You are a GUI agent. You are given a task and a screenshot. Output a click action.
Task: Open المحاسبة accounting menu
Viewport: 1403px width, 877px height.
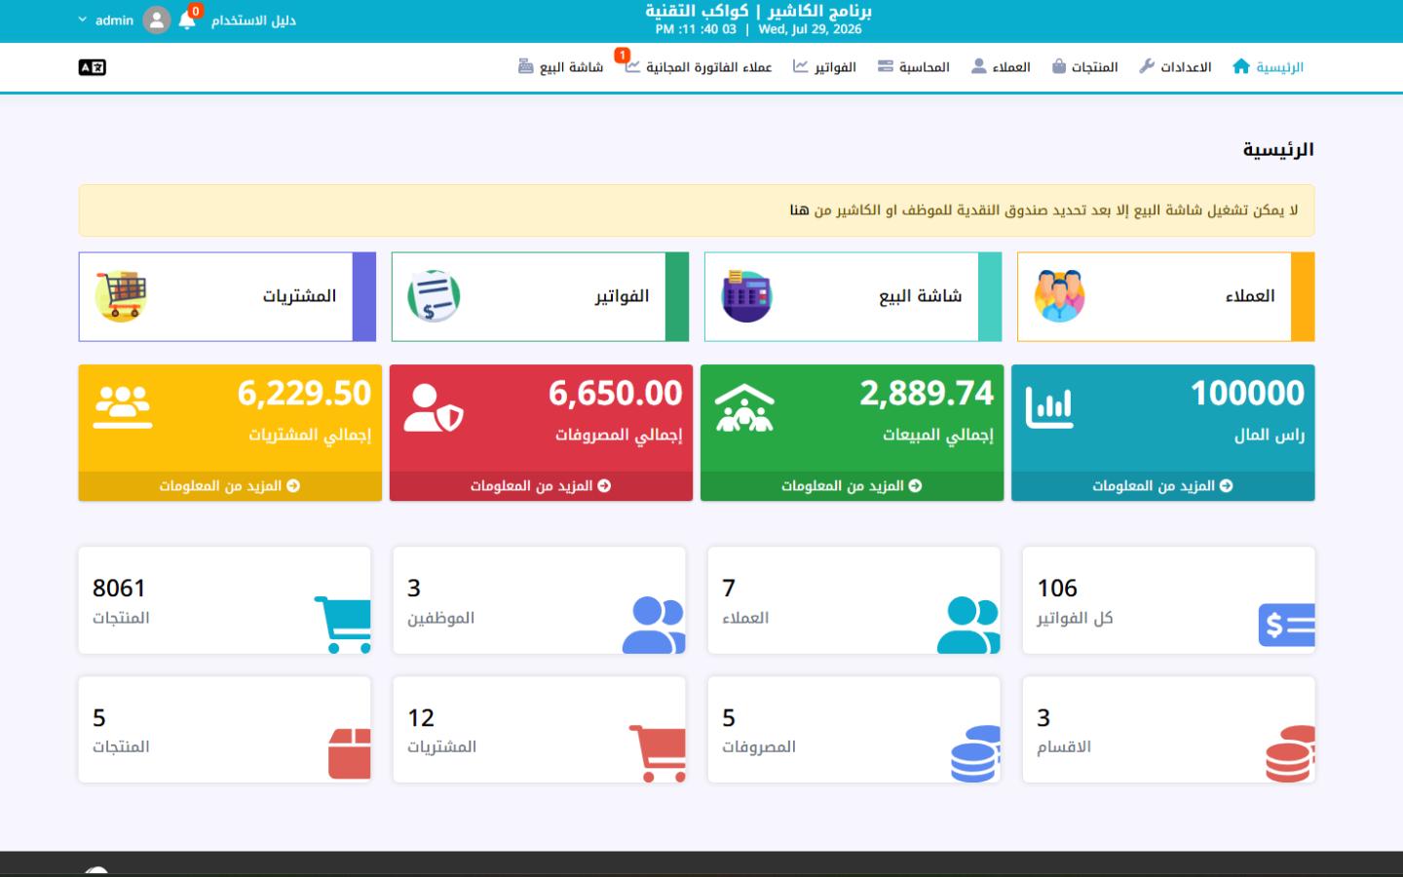[x=913, y=67]
